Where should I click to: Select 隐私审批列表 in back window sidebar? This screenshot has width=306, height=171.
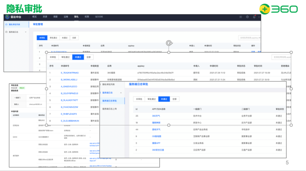click(15, 25)
